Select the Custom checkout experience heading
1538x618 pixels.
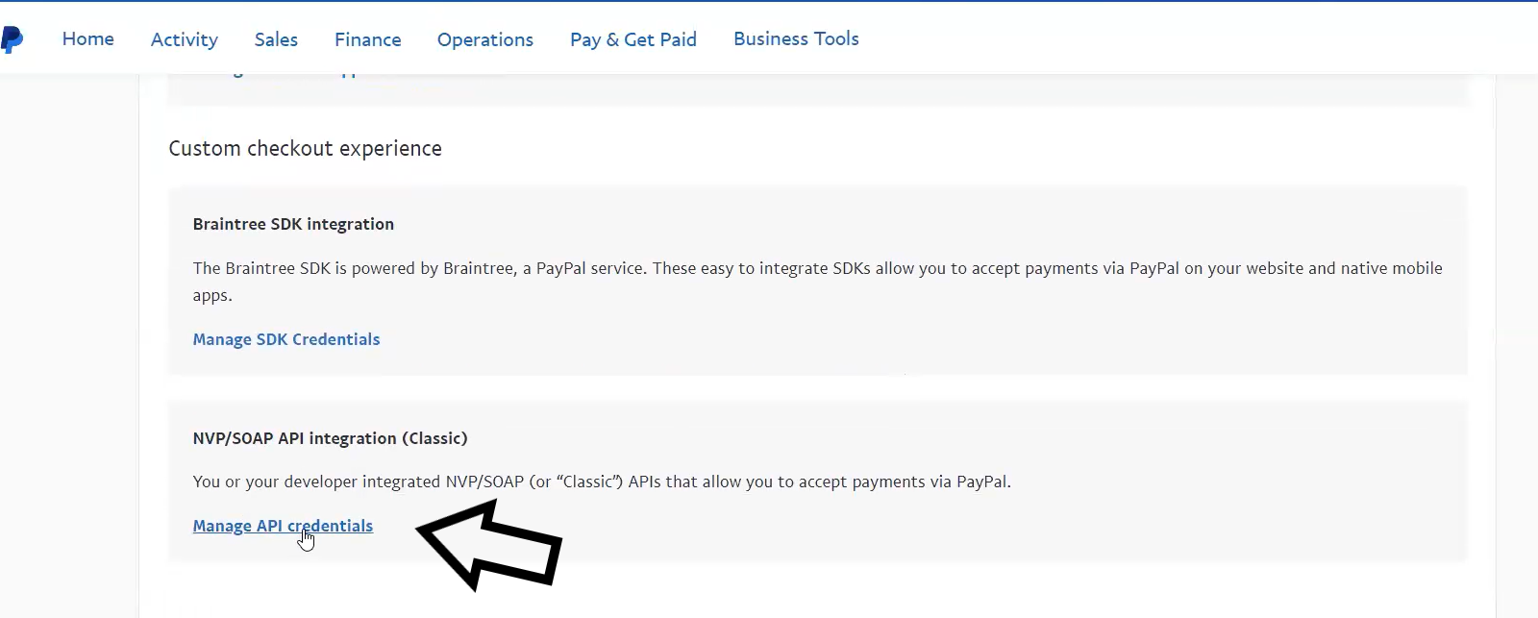306,149
